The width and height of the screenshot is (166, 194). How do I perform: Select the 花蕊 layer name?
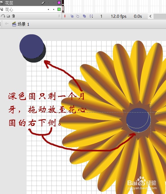point(9,3)
